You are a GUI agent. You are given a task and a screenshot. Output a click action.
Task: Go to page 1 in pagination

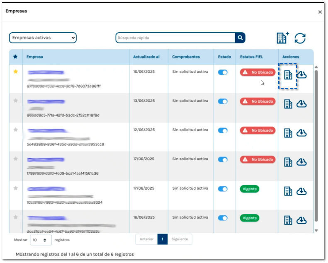tap(163, 239)
